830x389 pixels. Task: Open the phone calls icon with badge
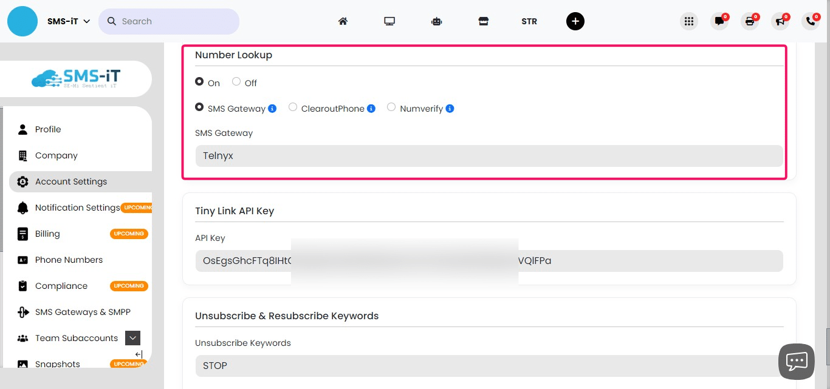810,21
